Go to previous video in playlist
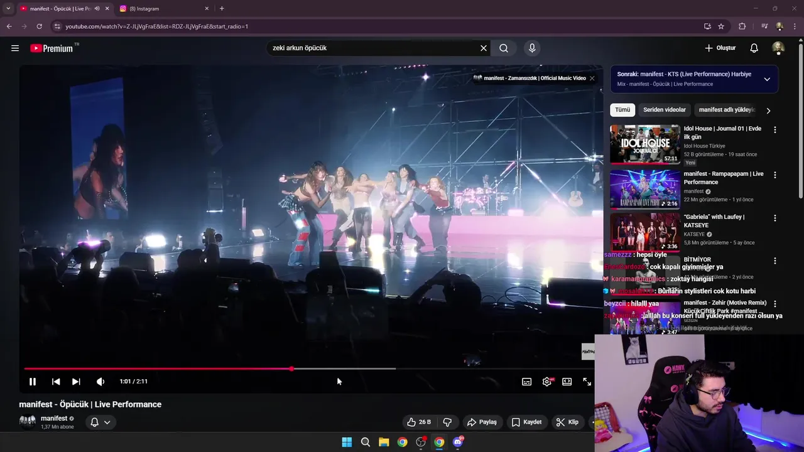The height and width of the screenshot is (452, 804). [x=56, y=382]
